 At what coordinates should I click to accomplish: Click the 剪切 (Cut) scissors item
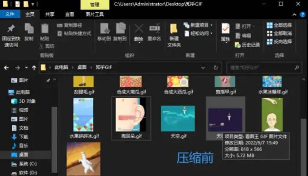tap(47, 46)
